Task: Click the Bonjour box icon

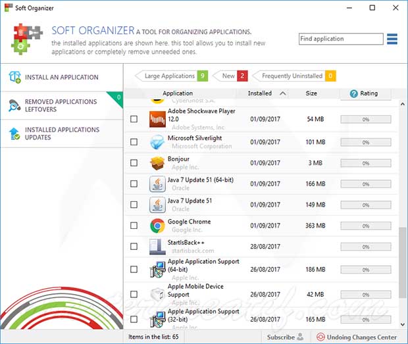Action: pyautogui.click(x=157, y=163)
